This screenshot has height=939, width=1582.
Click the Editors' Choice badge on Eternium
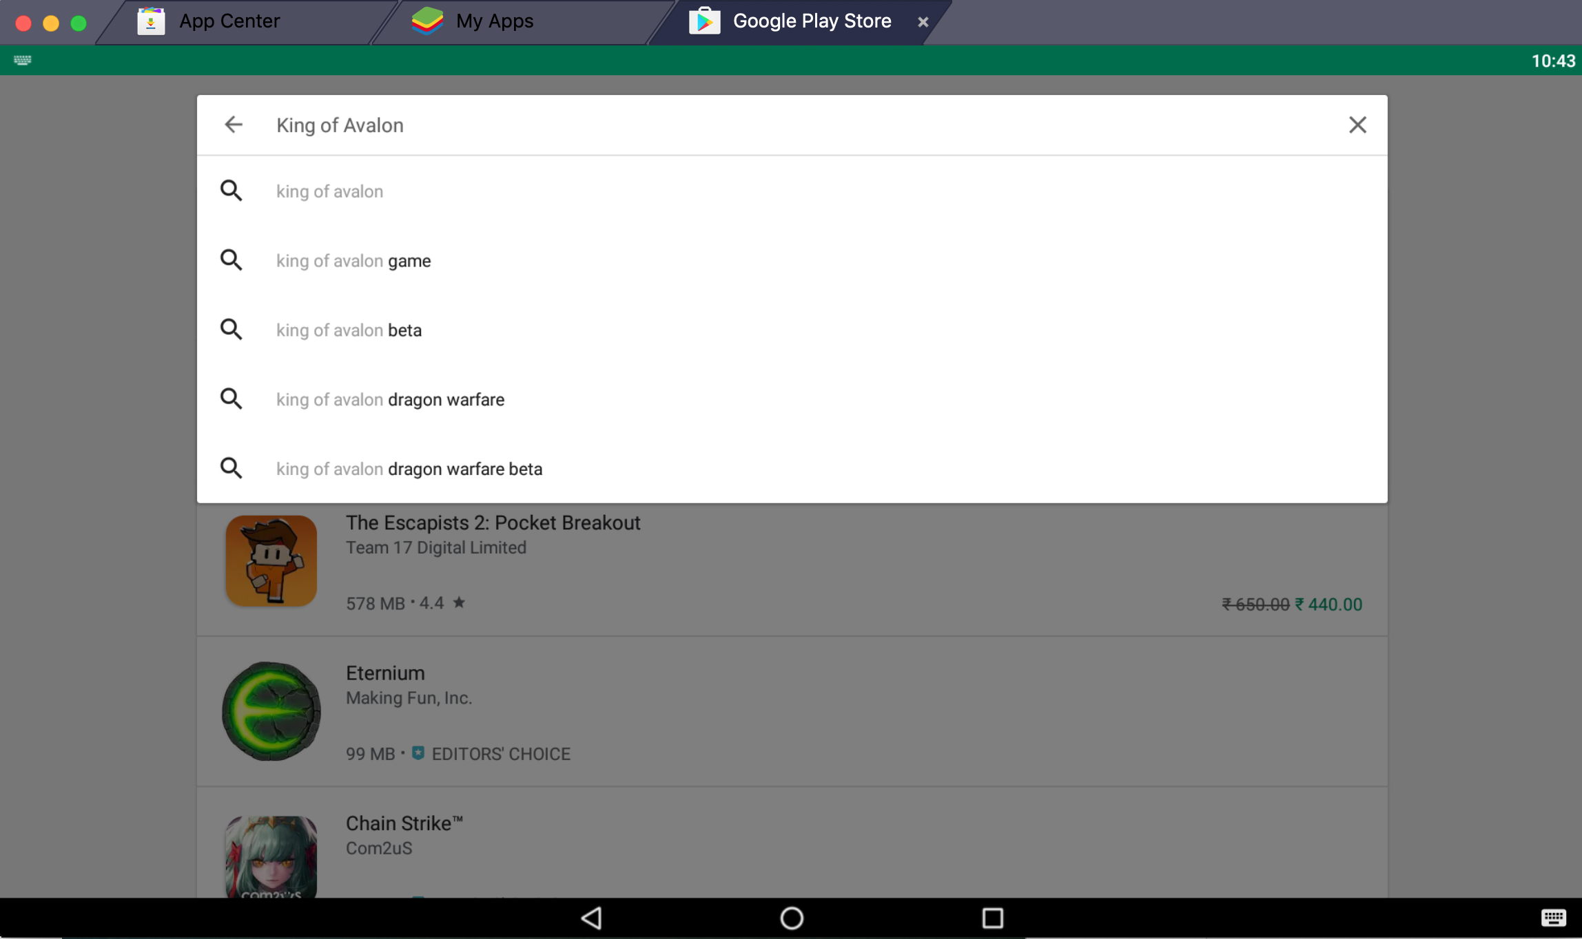click(x=491, y=754)
